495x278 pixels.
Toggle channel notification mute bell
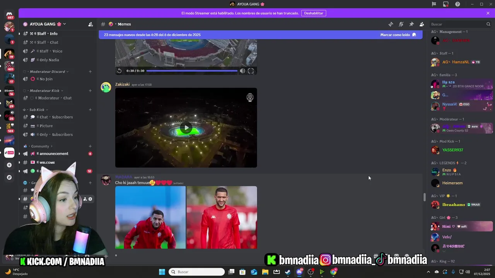[x=401, y=24]
